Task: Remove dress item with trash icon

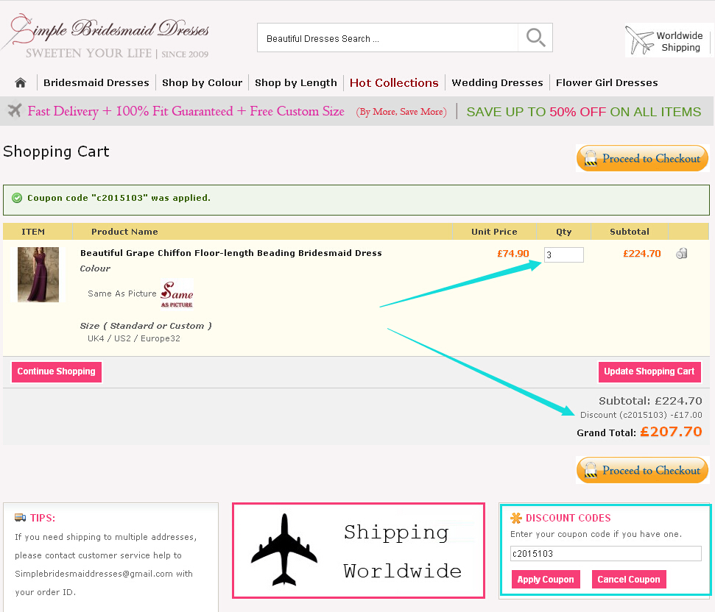Action: click(x=682, y=253)
